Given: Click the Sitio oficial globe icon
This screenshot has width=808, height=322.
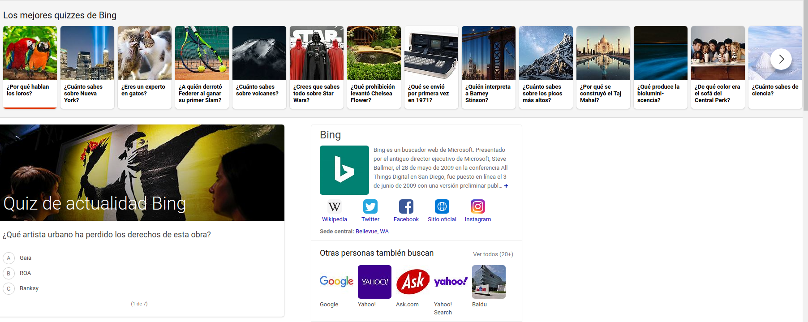Looking at the screenshot, I should pyautogui.click(x=442, y=206).
